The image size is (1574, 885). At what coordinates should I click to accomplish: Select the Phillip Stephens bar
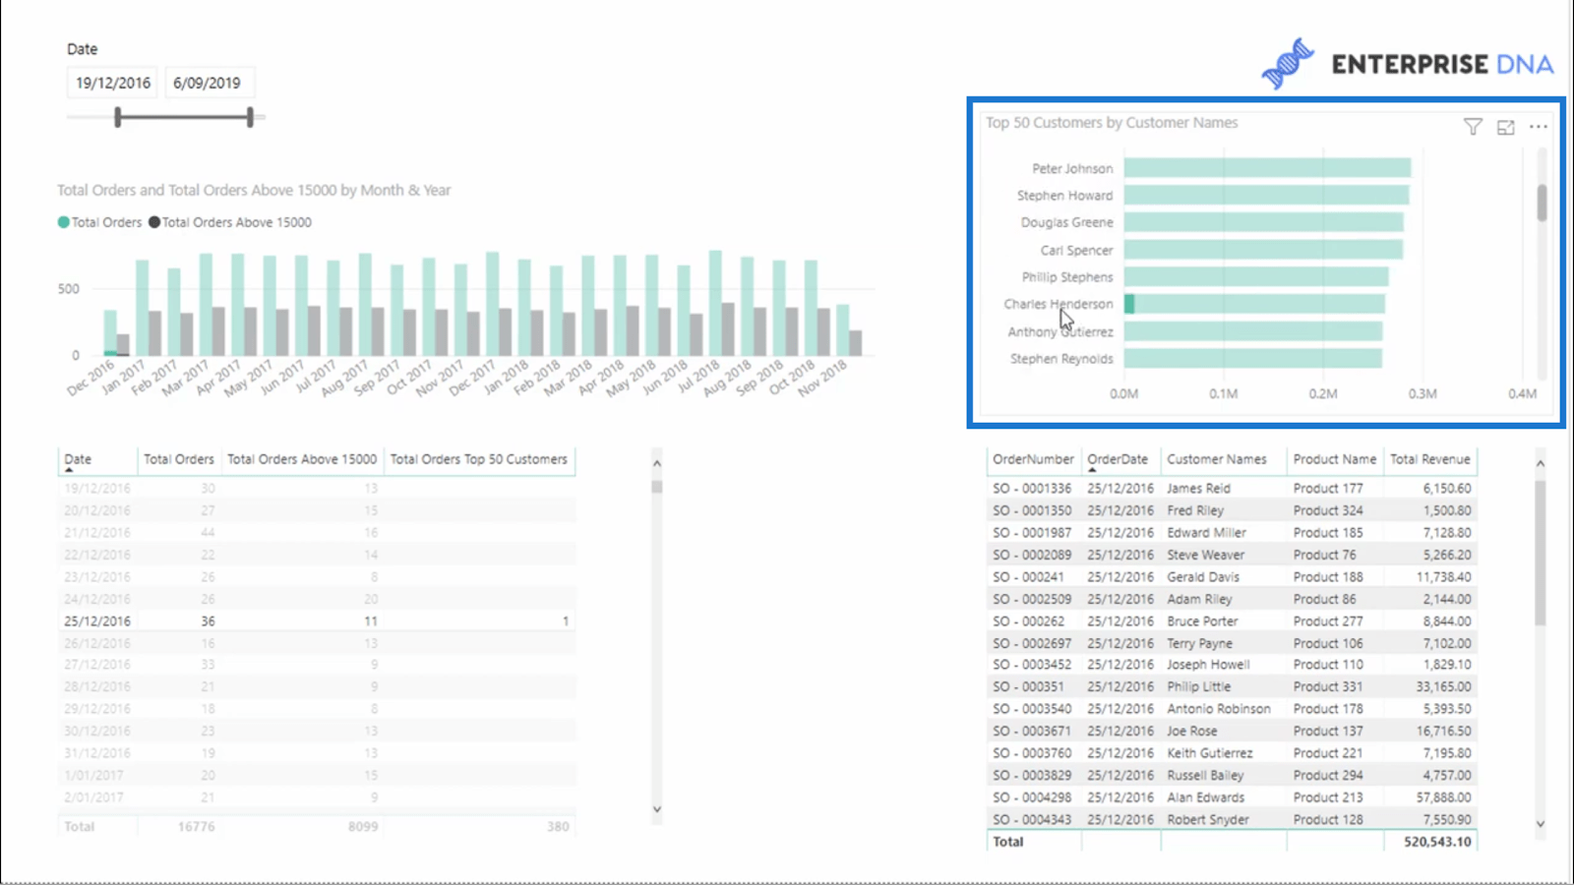point(1256,277)
